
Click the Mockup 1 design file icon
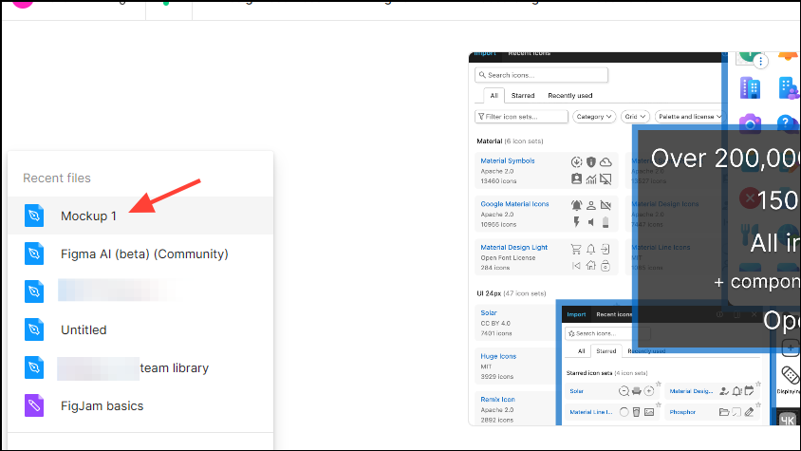(34, 216)
